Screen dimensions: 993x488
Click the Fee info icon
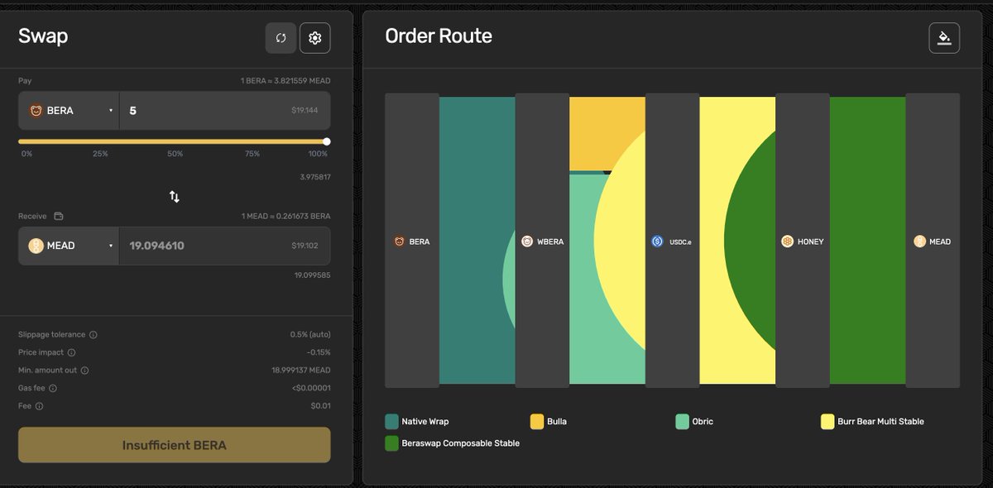pos(40,406)
